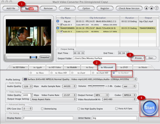Toggle Audio ID checkbox under big.avi
Image resolution: width=160 pixels, height=124 pixels.
point(61,25)
